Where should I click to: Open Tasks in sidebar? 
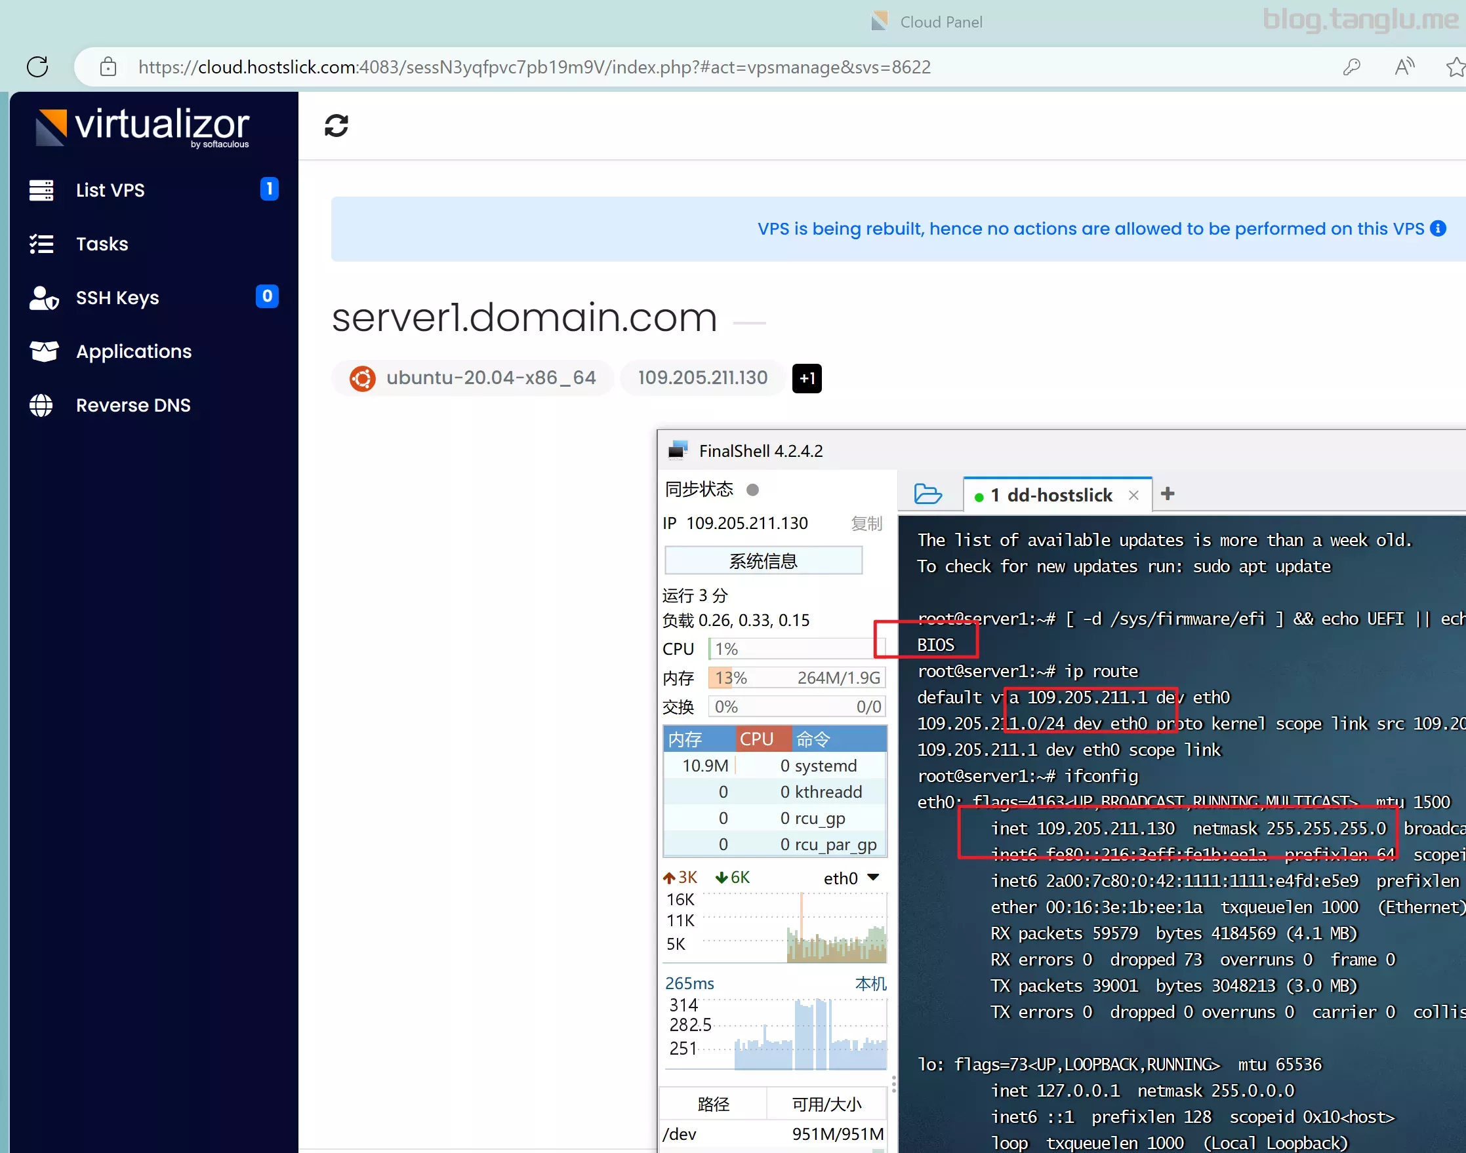(154, 244)
